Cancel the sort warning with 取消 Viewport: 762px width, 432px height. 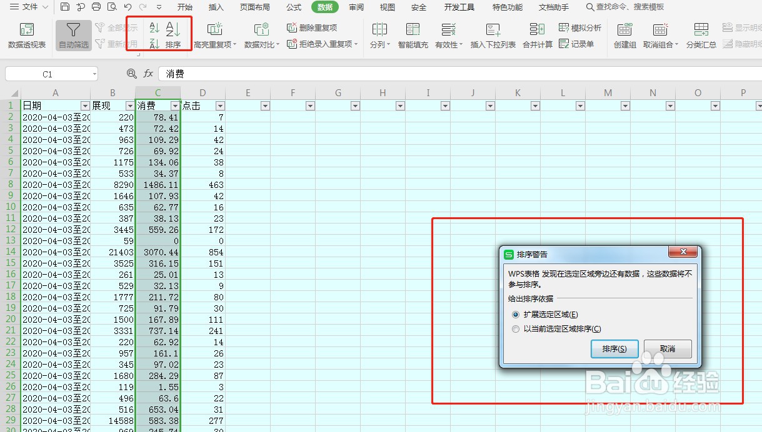(667, 350)
